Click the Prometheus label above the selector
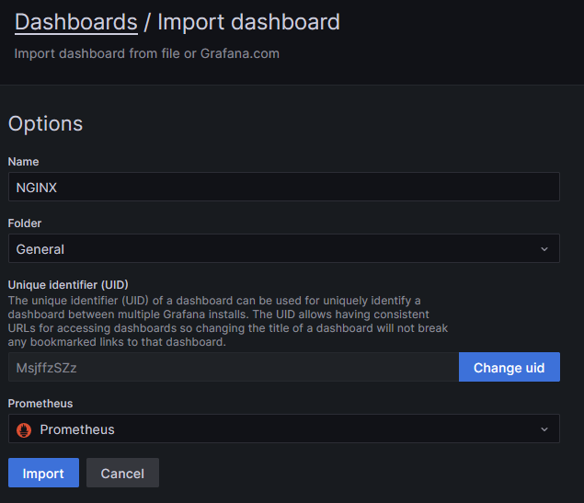Viewport: 584px width, 503px height. 40,404
